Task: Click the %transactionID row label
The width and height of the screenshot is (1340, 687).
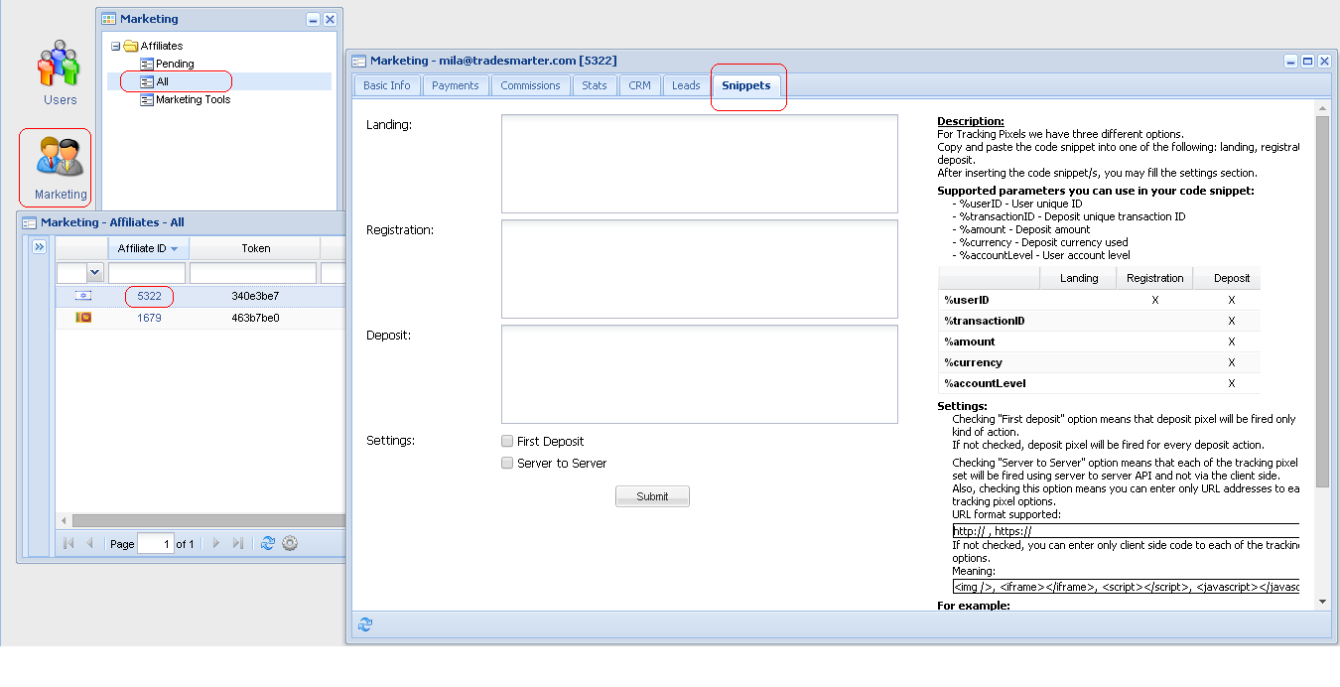Action: click(x=985, y=321)
